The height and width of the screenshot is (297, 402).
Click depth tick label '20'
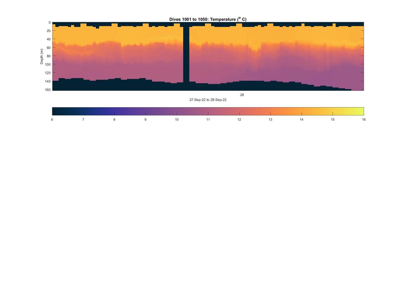point(49,31)
